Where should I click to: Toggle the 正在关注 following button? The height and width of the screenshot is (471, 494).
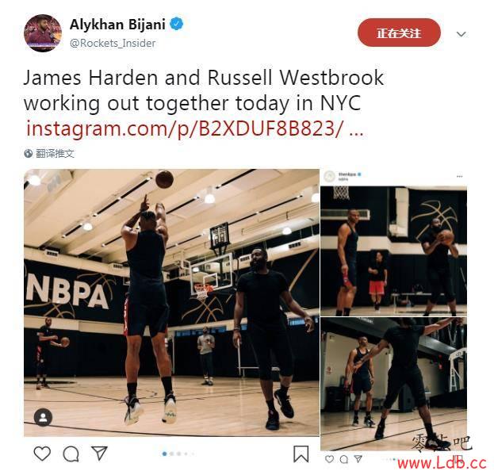tap(399, 33)
